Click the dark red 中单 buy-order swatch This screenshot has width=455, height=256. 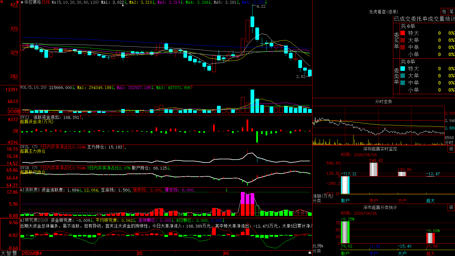[403, 47]
